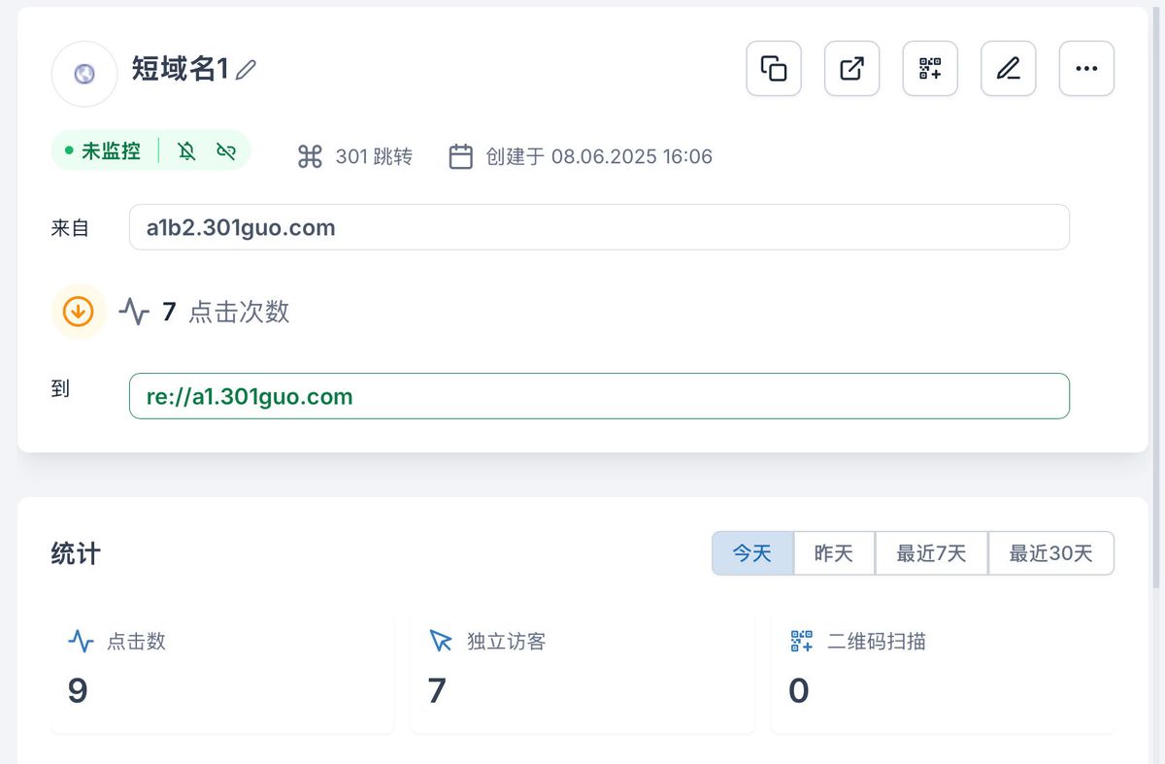Select the source field a1b2.301guo.com
Image resolution: width=1165 pixels, height=764 pixels.
coord(599,227)
